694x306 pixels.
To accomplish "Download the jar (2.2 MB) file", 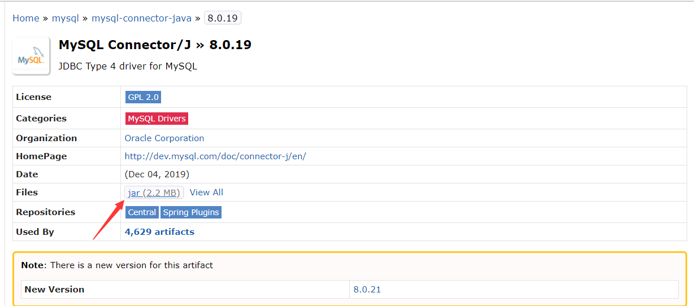I will pos(154,193).
